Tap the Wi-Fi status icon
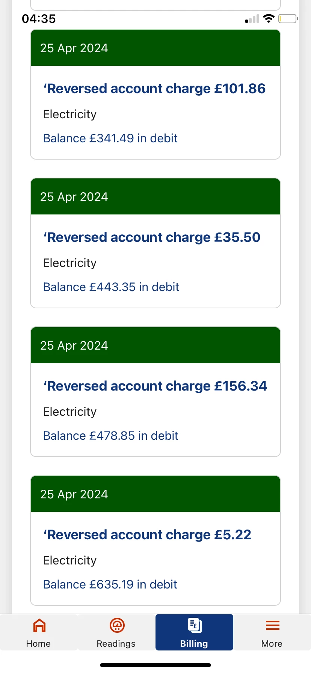Image resolution: width=311 pixels, height=673 pixels. [269, 18]
